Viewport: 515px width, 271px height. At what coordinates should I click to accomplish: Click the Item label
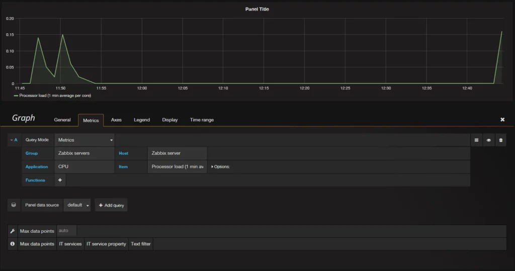coord(123,166)
